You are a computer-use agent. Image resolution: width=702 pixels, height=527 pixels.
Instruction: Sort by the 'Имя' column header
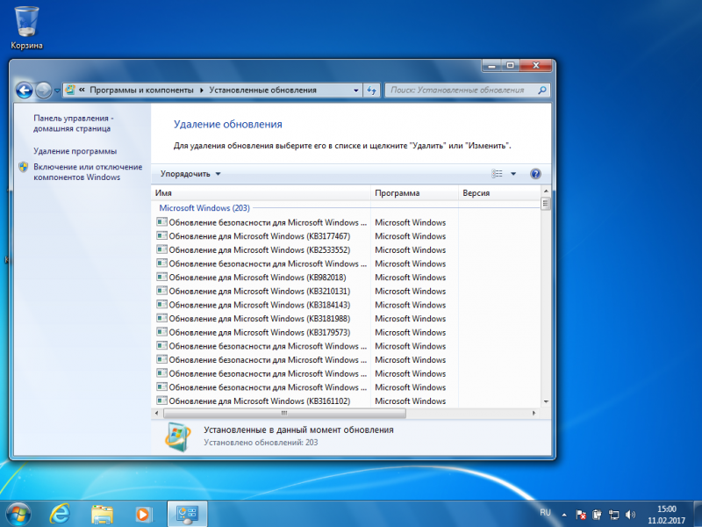[x=261, y=193]
